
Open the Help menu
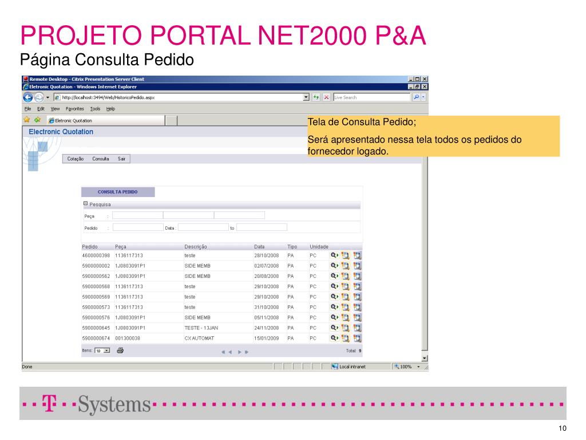pyautogui.click(x=110, y=109)
